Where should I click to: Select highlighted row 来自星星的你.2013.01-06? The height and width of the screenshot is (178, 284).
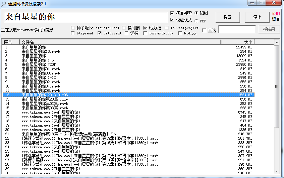click(128, 95)
